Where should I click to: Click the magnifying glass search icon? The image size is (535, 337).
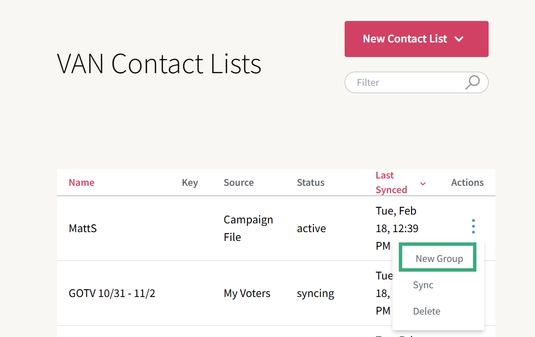click(472, 82)
